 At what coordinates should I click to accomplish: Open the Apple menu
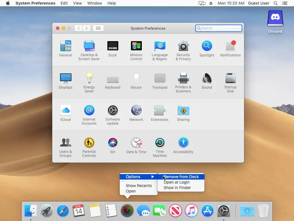(x=8, y=3)
